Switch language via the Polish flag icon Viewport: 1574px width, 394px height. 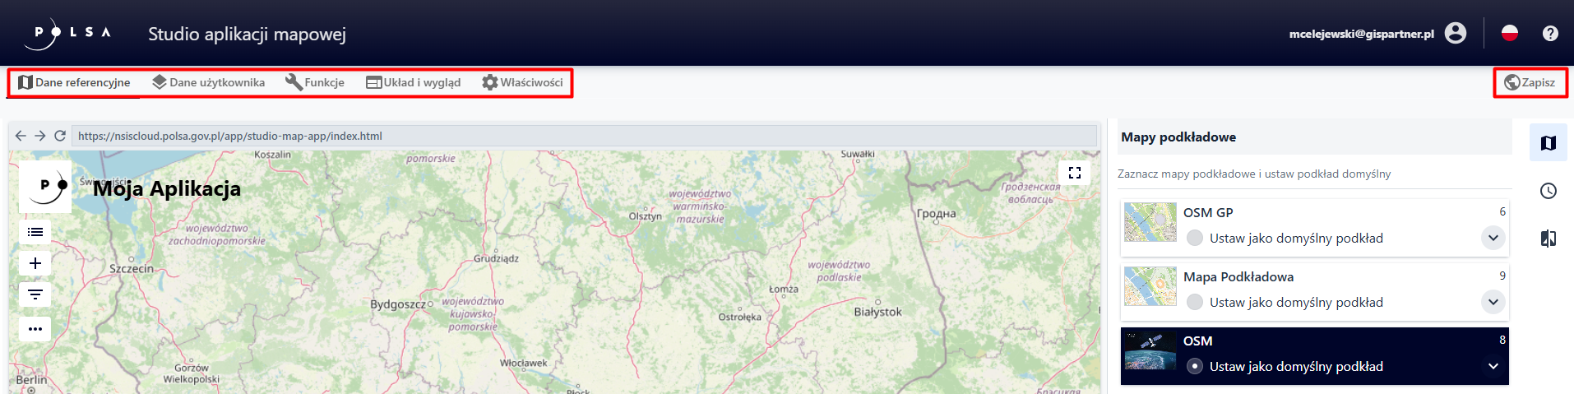click(1510, 33)
